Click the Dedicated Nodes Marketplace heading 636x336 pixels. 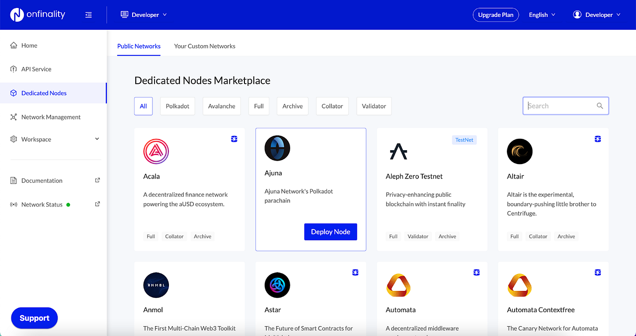202,80
